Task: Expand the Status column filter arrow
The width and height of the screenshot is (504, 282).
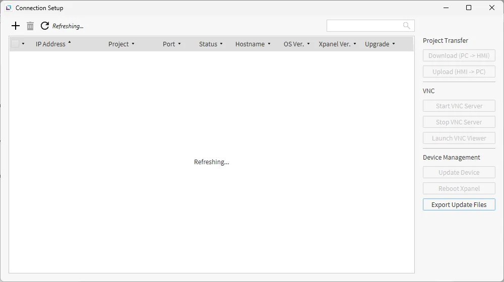Action: 221,44
